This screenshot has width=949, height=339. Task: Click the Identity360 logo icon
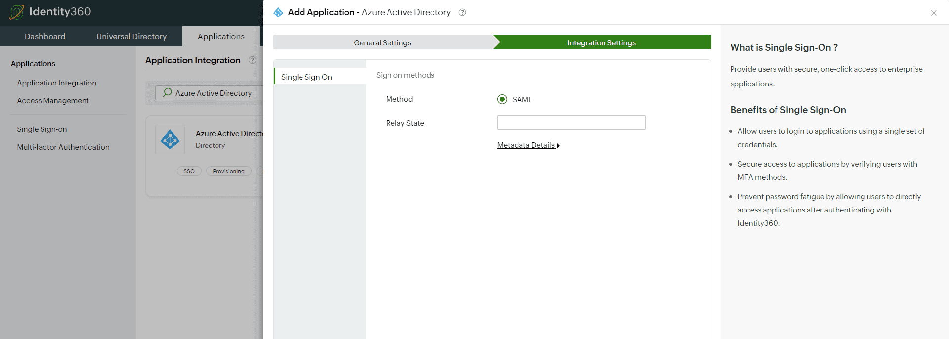point(17,12)
